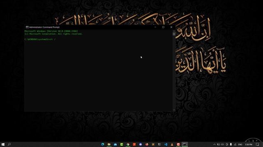Image resolution: width=263 pixels, height=147 pixels.
Task: Open the purple Discord-like icon in taskbar
Action: pos(141,144)
